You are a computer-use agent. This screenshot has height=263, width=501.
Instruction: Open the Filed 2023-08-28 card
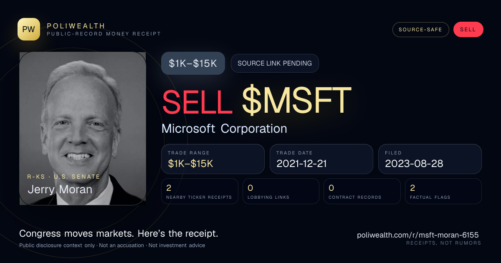[x=430, y=159]
